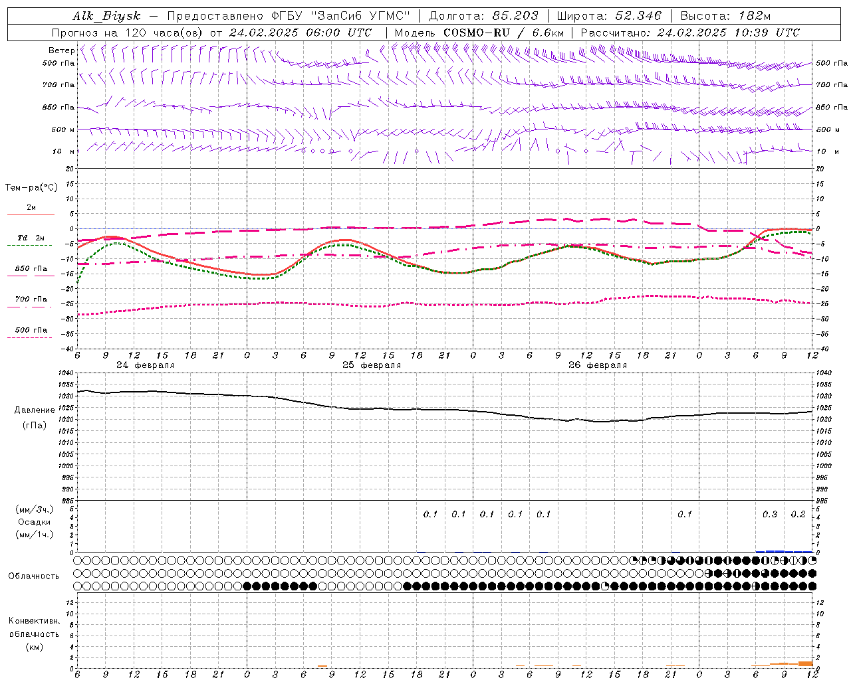This screenshot has height=680, width=851.
Task: Click the 700 гПа label in the temperature legend
Action: coord(31,299)
